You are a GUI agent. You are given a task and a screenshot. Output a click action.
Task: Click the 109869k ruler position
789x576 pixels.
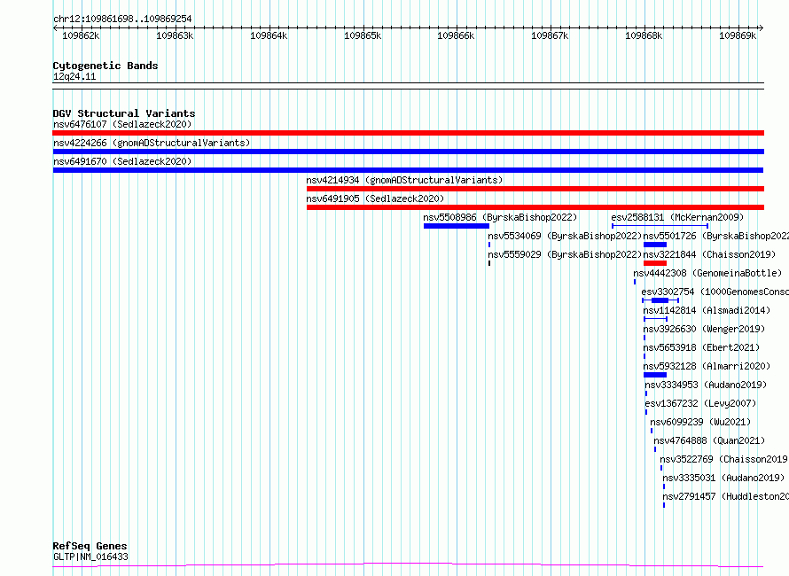click(738, 36)
